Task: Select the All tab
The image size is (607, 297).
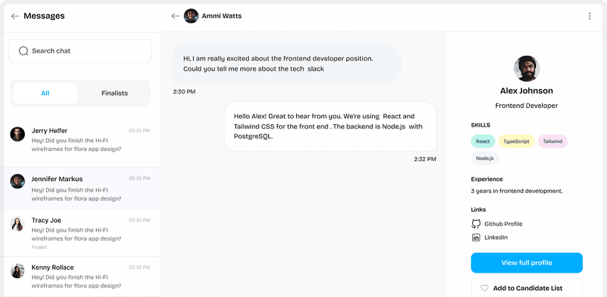Action: click(45, 93)
